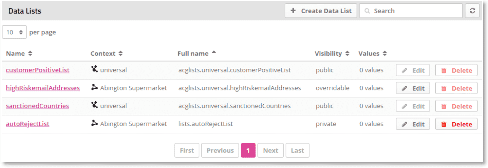Click the Abington Supermarket icon for highRiskemailAddresses
Image resolution: width=488 pixels, height=168 pixels.
[94, 87]
